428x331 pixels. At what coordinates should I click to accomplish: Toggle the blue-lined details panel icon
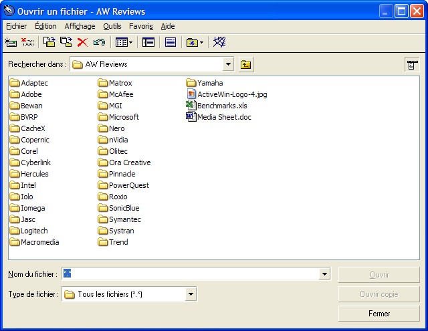171,42
